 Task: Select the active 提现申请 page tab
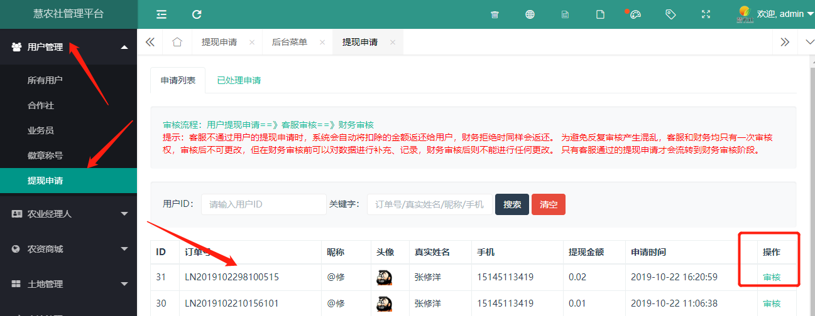coord(360,42)
